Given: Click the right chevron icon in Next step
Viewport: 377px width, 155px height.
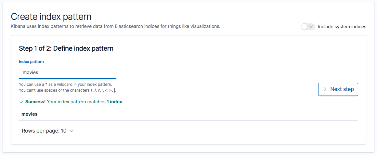Looking at the screenshot, I should [325, 89].
